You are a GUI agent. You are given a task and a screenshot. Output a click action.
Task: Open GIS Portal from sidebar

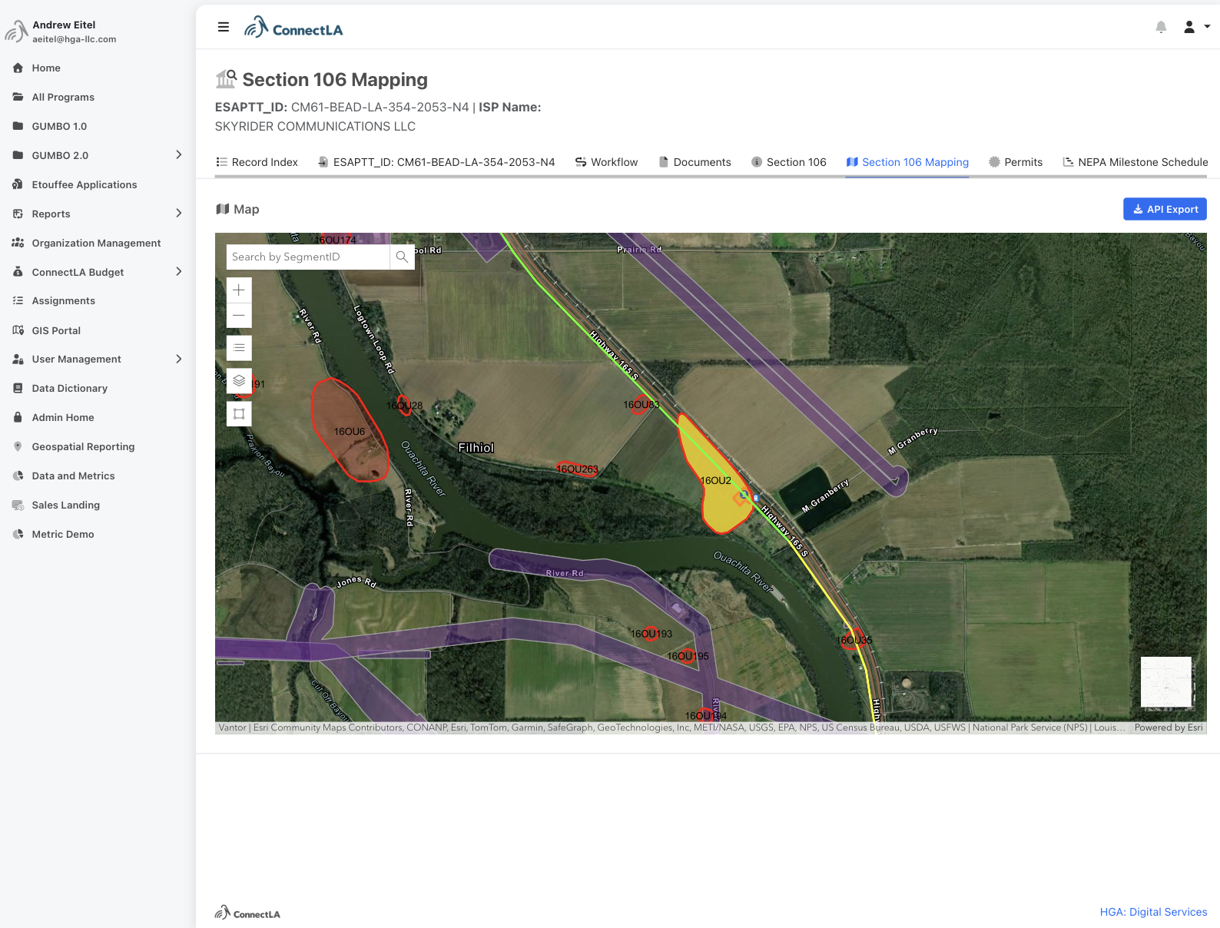coord(56,330)
